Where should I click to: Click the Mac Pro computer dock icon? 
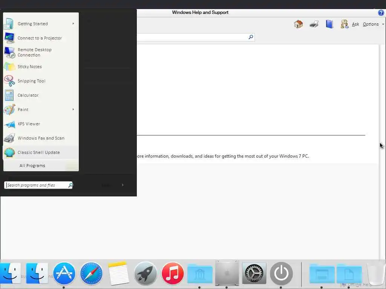point(227,273)
